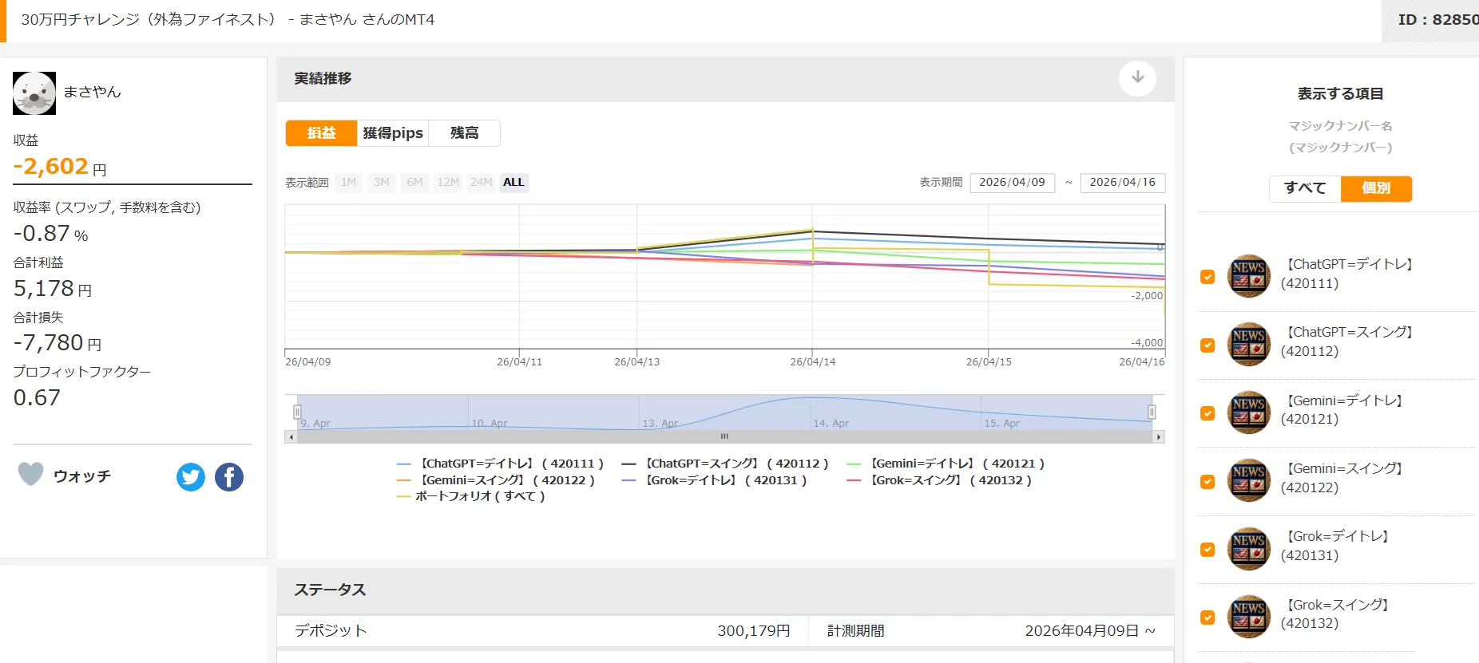Click chart scrollbar right arrow
This screenshot has height=663, width=1479.
pyautogui.click(x=1158, y=437)
